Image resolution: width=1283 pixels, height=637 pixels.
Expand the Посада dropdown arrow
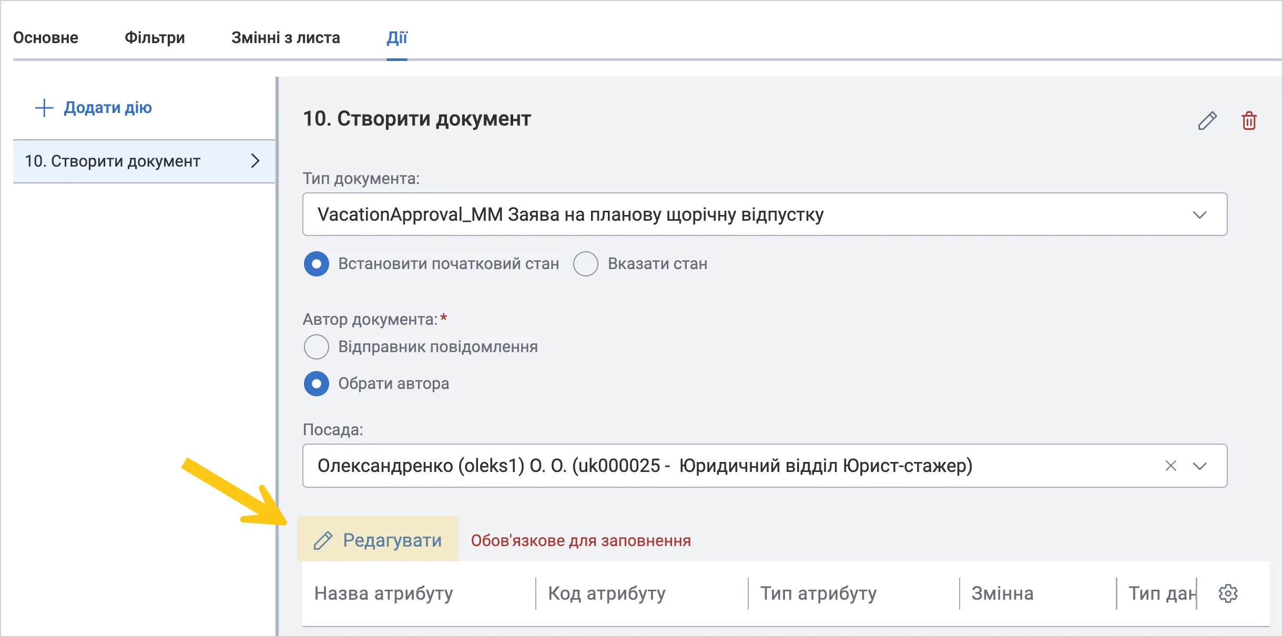pos(1199,466)
